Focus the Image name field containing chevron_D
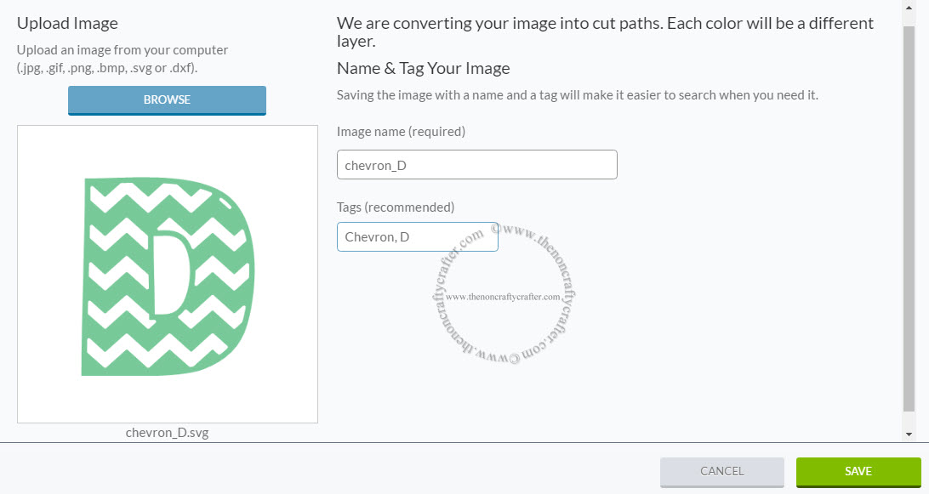 pyautogui.click(x=476, y=165)
